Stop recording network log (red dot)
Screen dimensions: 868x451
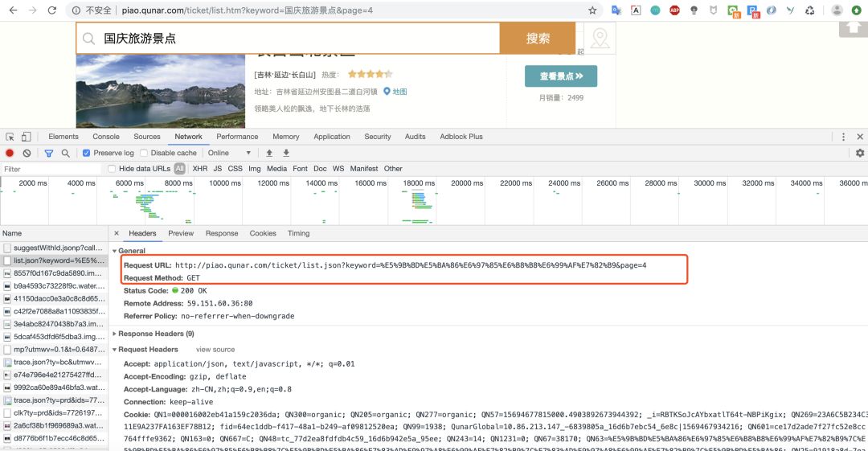[10, 153]
